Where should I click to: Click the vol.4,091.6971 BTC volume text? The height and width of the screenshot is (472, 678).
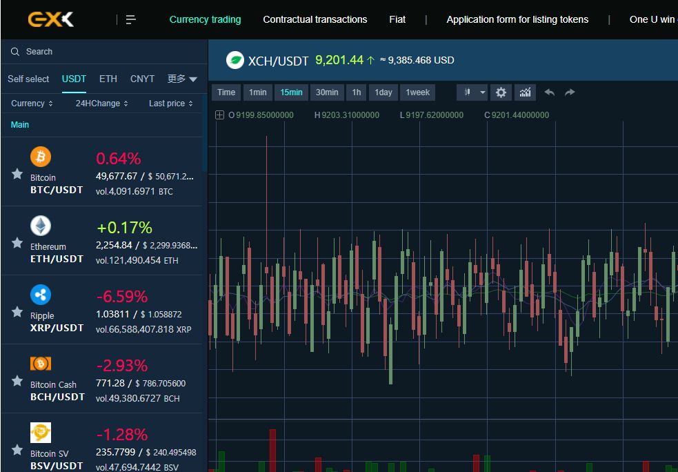coord(134,192)
